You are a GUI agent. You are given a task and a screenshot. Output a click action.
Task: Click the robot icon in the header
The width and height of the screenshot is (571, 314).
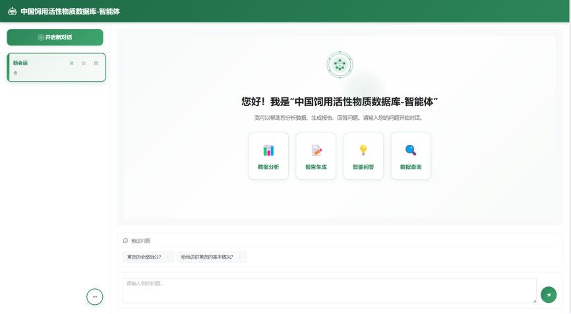click(x=12, y=11)
